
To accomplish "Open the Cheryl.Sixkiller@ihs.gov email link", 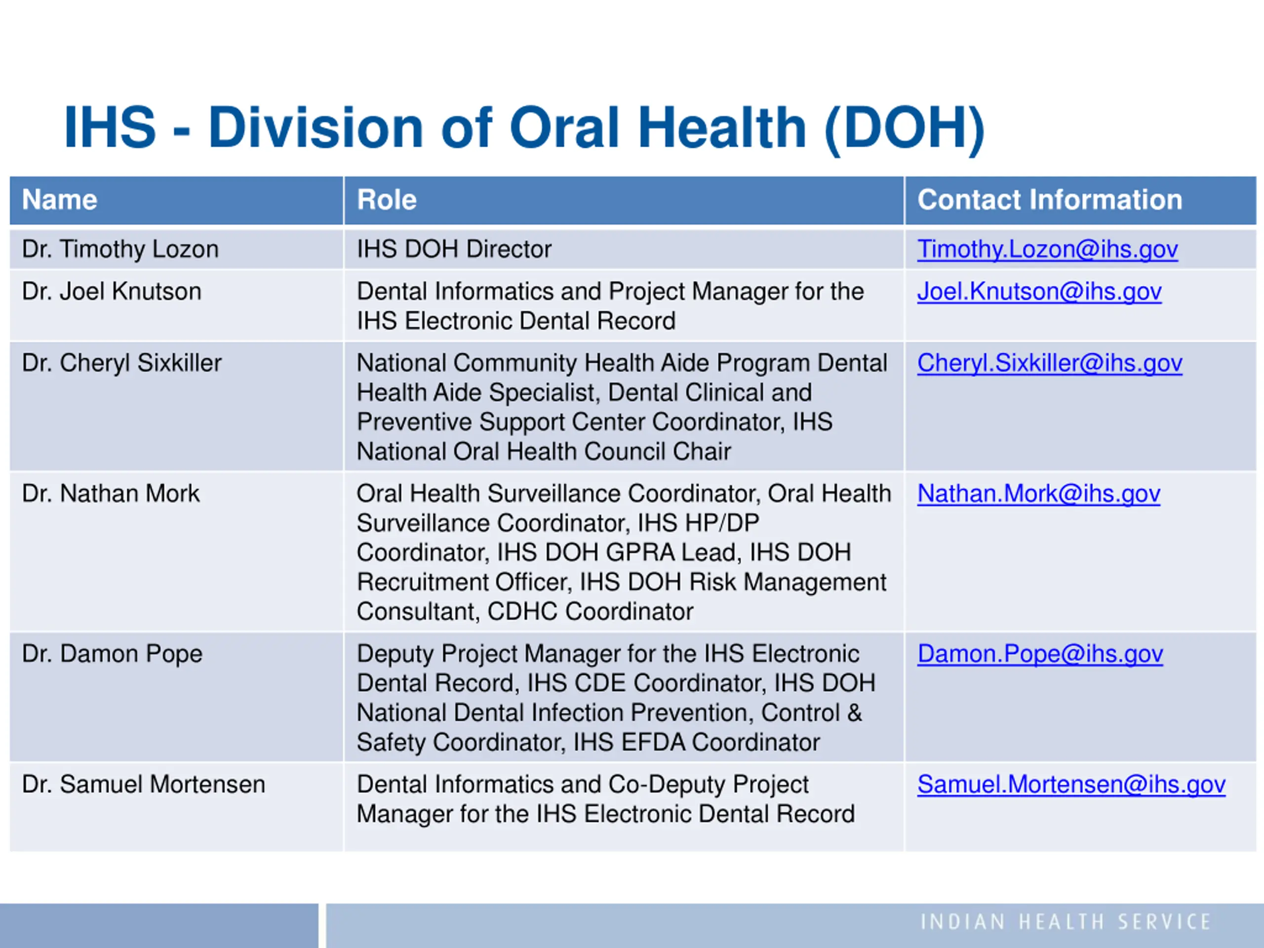I will 1050,363.
